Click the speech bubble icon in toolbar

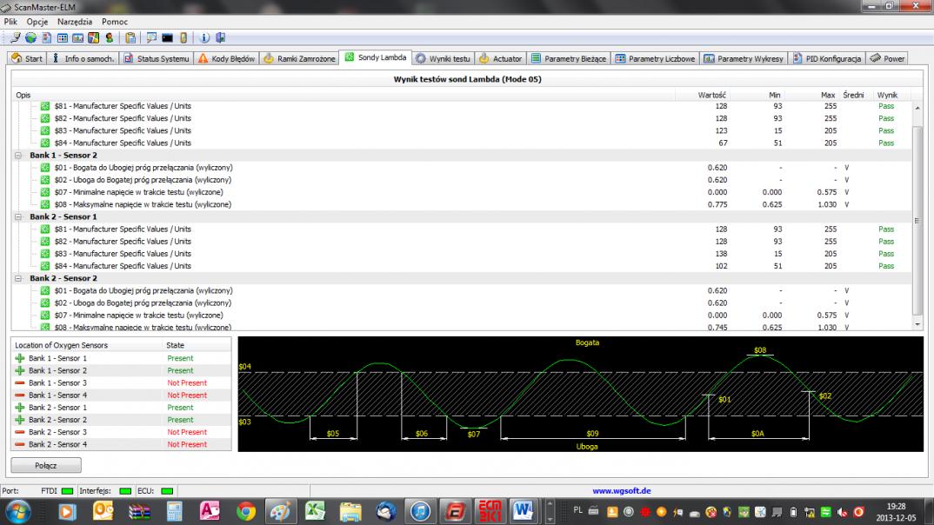(x=151, y=37)
